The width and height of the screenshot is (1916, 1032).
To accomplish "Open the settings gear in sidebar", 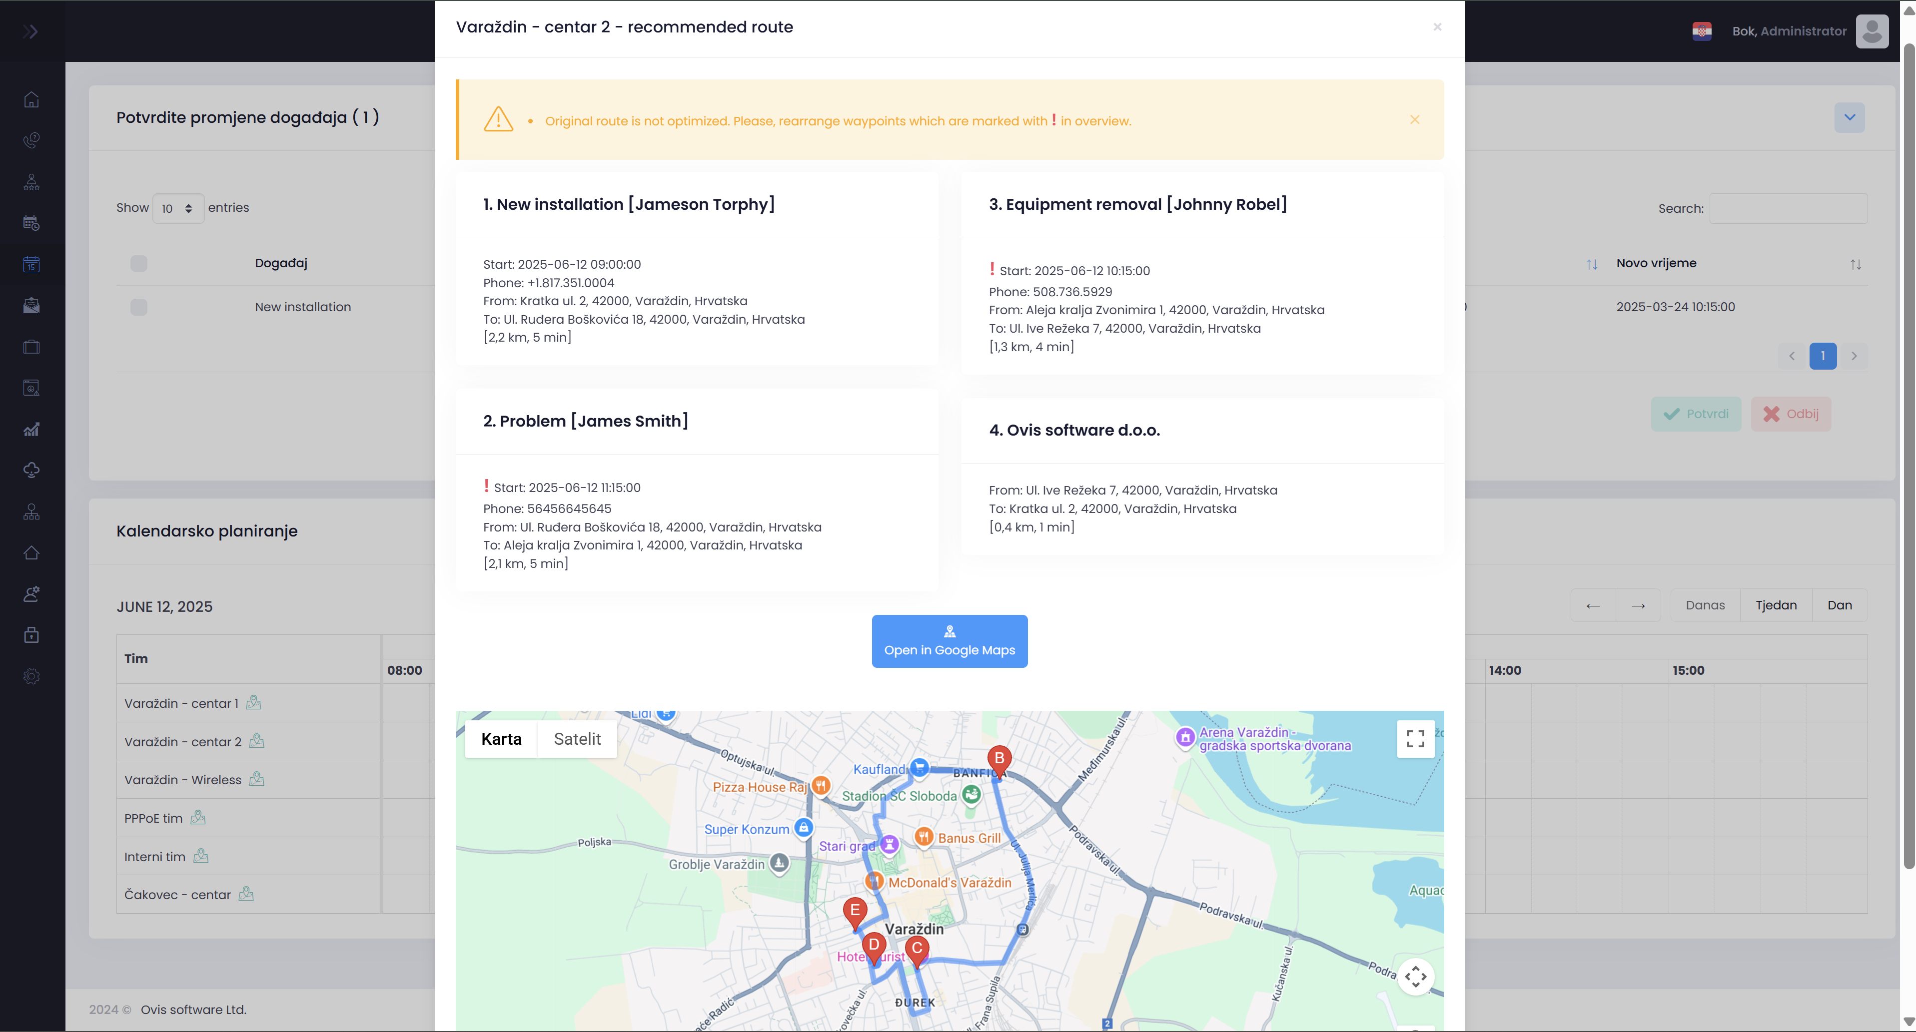I will [31, 676].
